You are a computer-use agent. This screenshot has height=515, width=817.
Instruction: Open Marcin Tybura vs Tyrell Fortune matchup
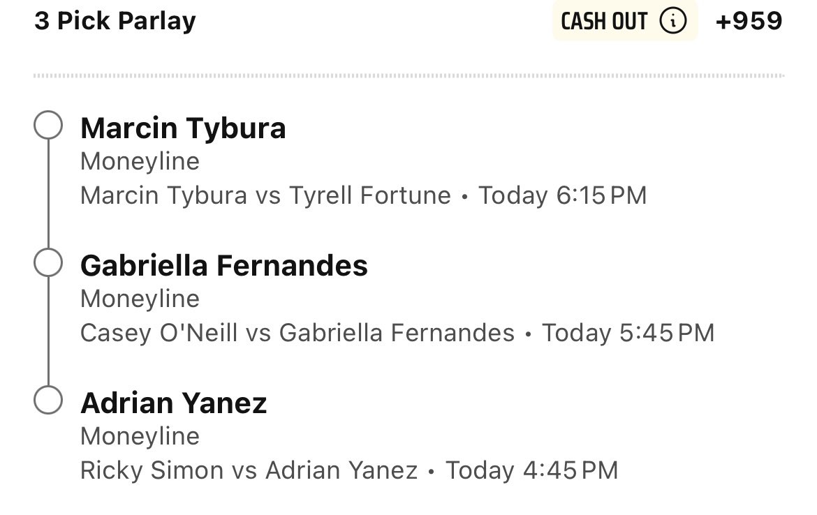(265, 195)
